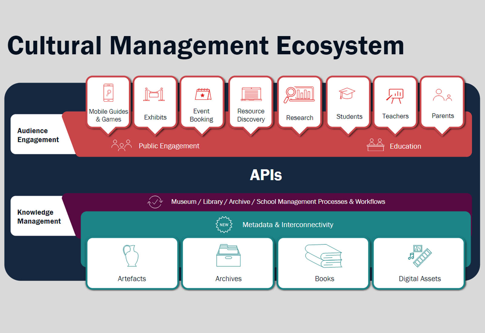
Task: Click the stacked Books icon
Action: (x=324, y=256)
